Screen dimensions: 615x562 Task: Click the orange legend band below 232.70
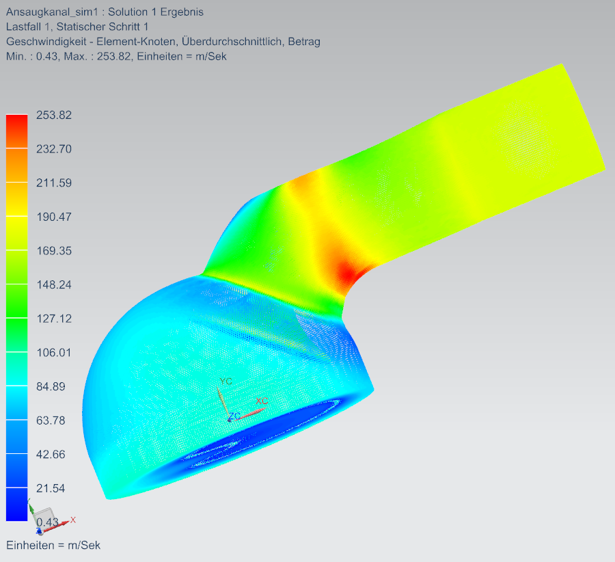[x=16, y=165]
